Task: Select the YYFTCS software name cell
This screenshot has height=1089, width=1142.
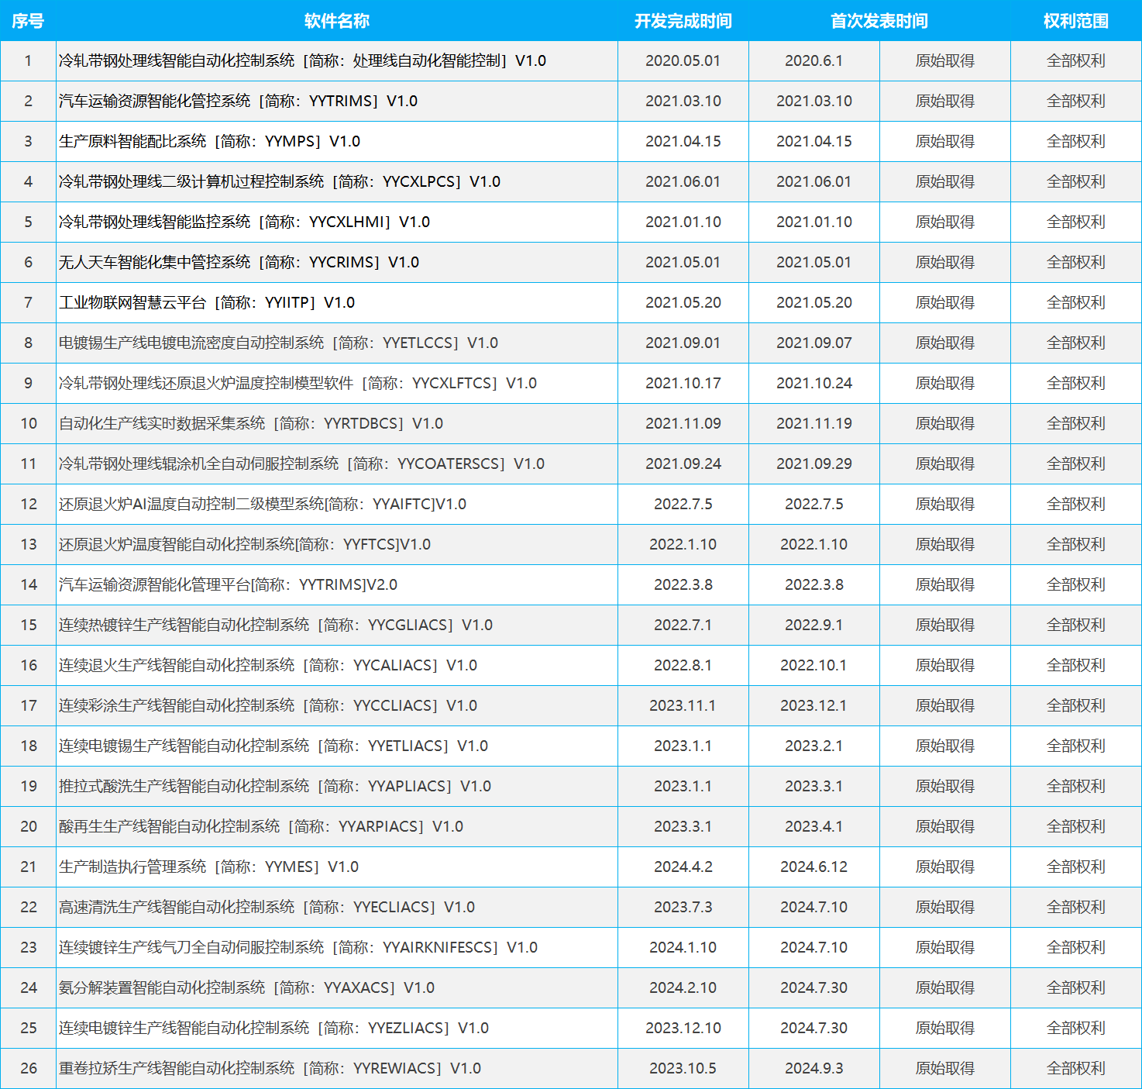Action: pyautogui.click(x=337, y=545)
